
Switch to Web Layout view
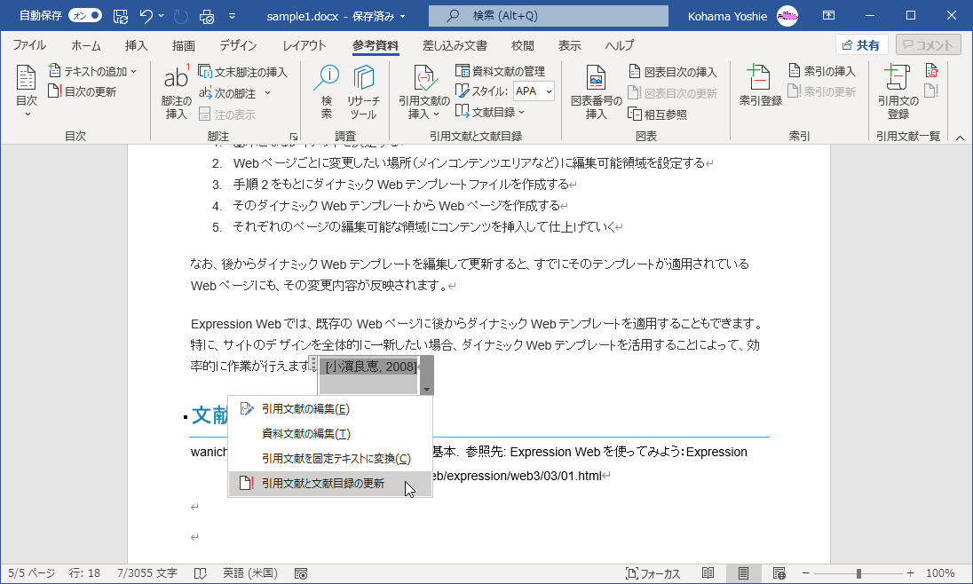(779, 573)
